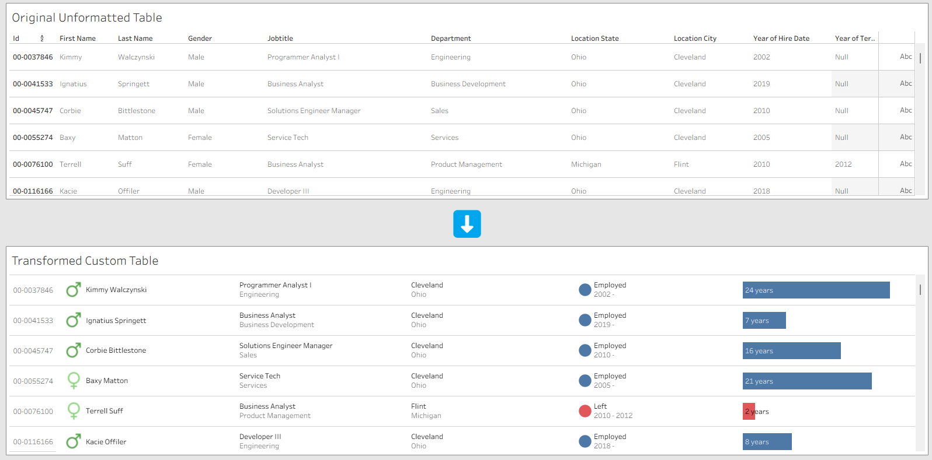The width and height of the screenshot is (932, 460).
Task: Select the red 2 years tenure bar
Action: coord(749,411)
